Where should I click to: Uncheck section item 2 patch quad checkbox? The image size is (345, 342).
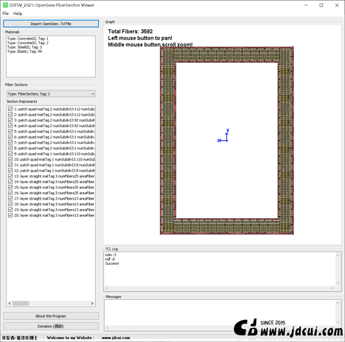click(10, 115)
